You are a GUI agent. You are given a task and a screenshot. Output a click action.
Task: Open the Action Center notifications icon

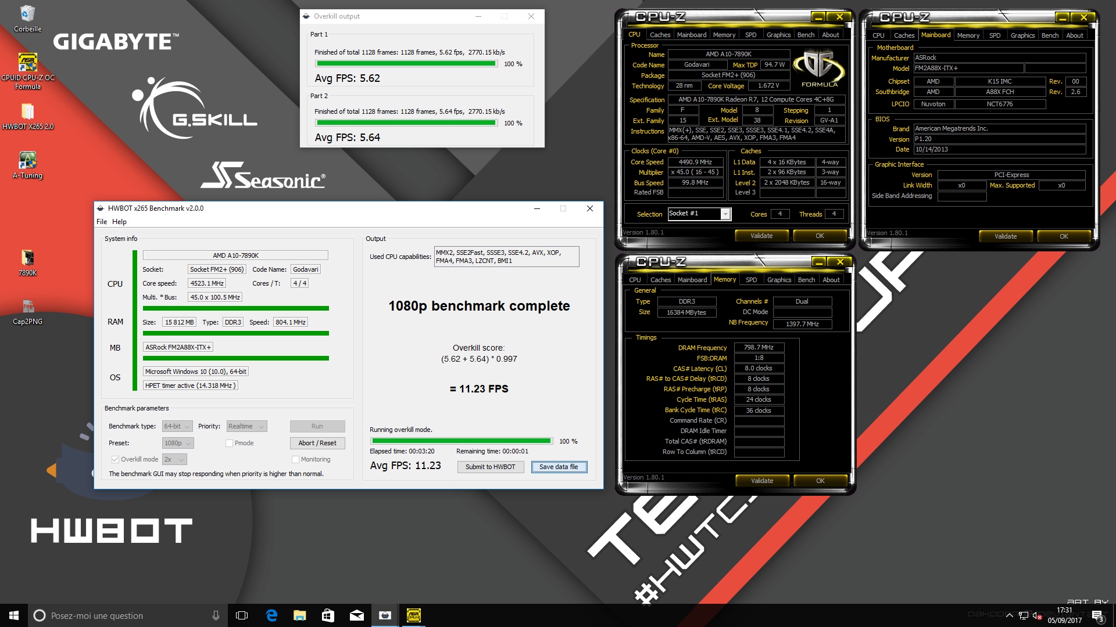coord(1097,616)
